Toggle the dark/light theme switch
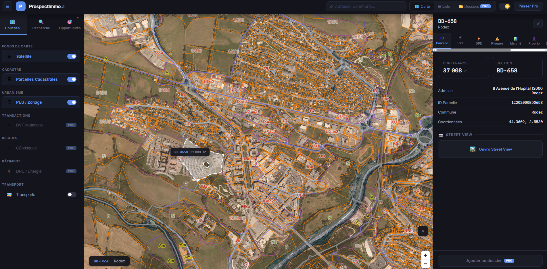547x269 pixels. 504,6
